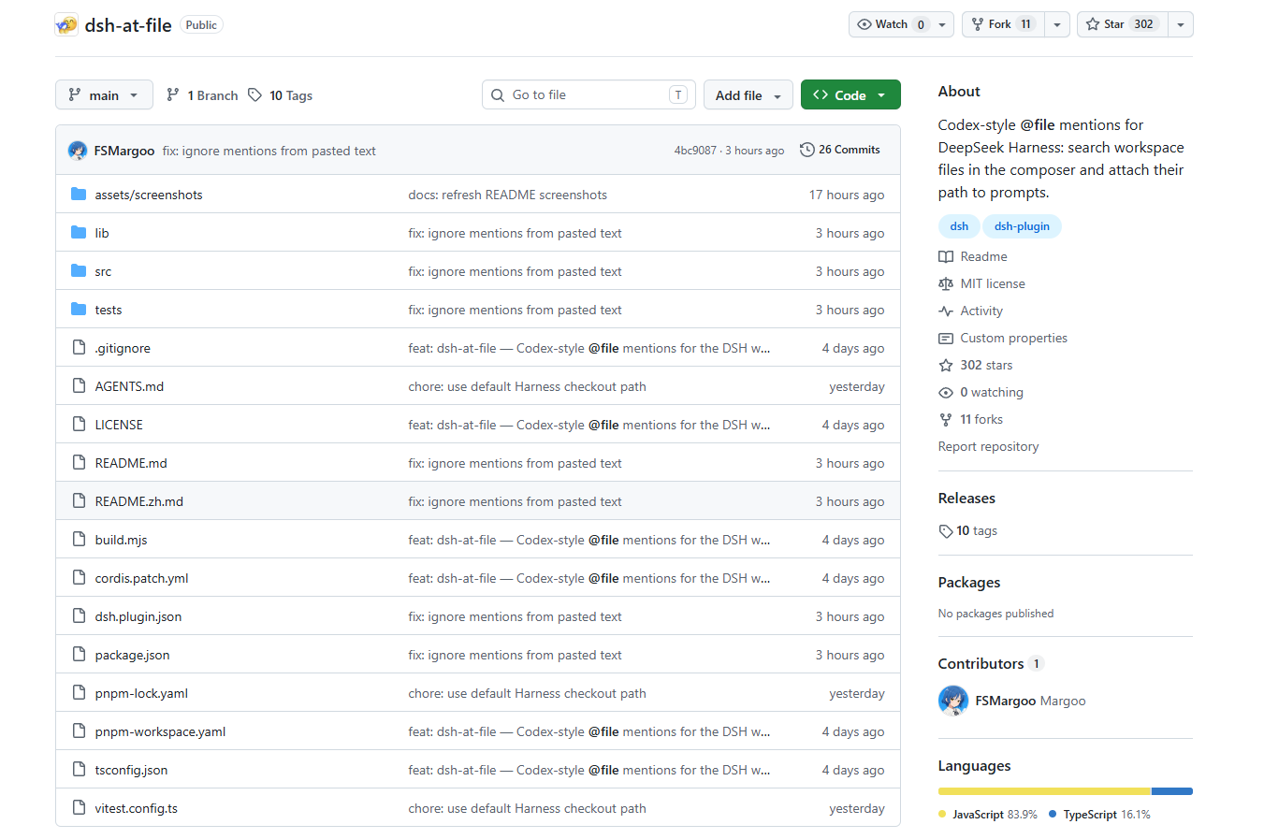Viewport: 1264px width, 839px height.
Task: Click the folder icon for assets/screenshots
Action: 79,195
